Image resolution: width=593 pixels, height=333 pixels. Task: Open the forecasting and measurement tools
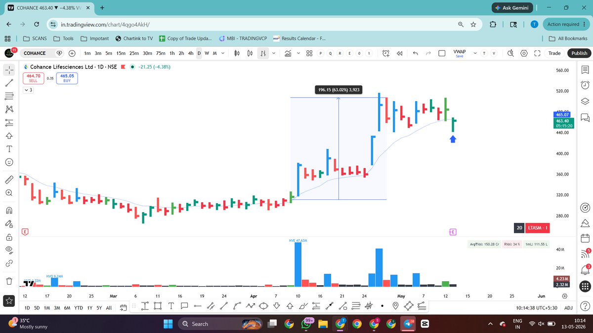pyautogui.click(x=9, y=122)
